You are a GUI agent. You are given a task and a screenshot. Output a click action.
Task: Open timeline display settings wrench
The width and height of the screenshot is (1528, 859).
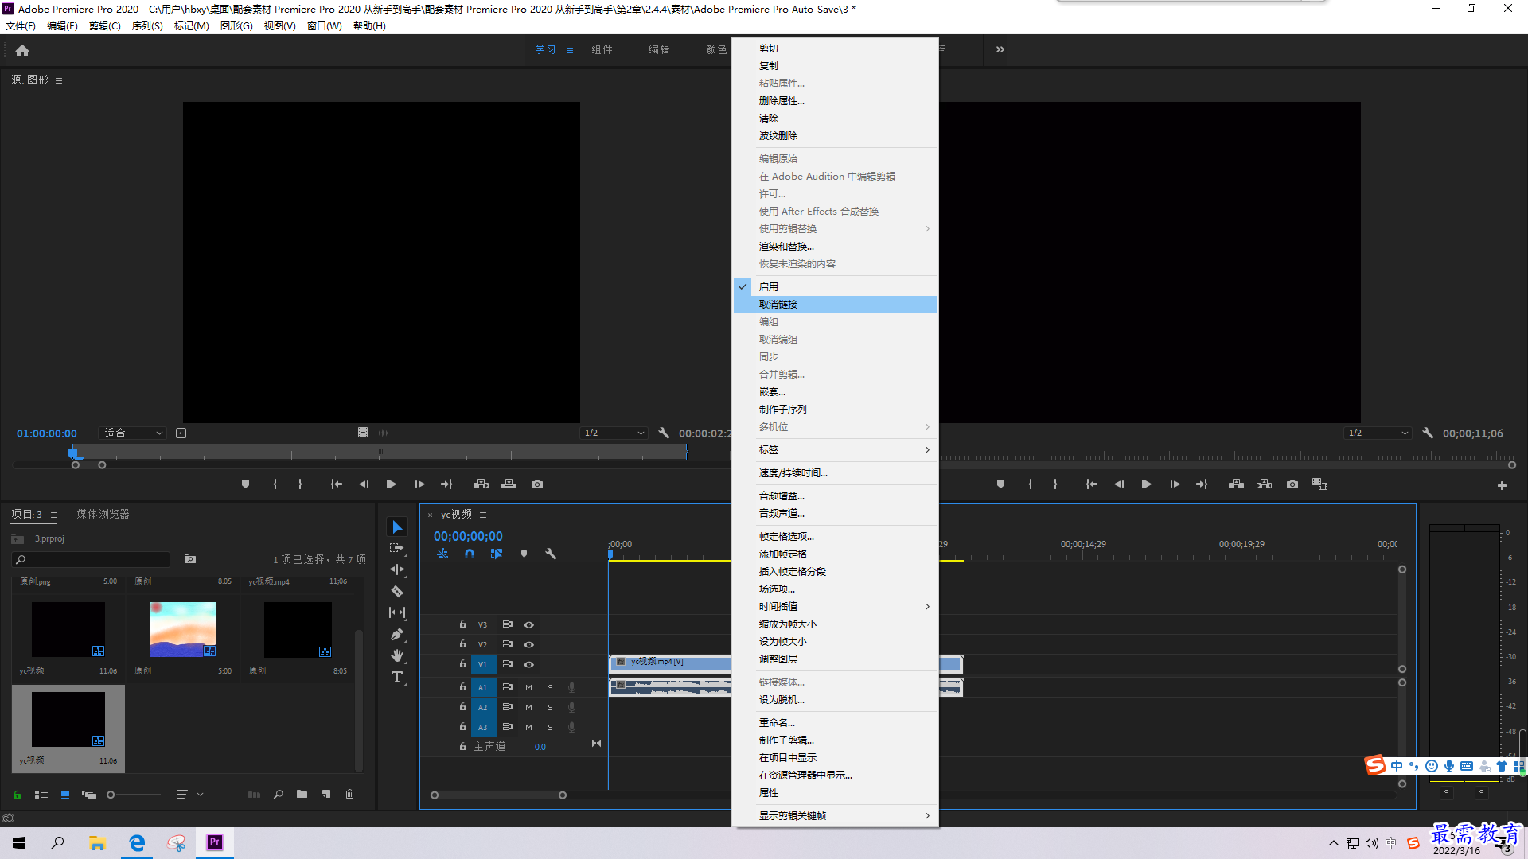coord(550,554)
